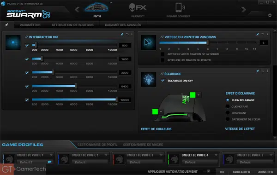Enable Activer l'accélération de la souris
277x175 pixels.
[163, 54]
